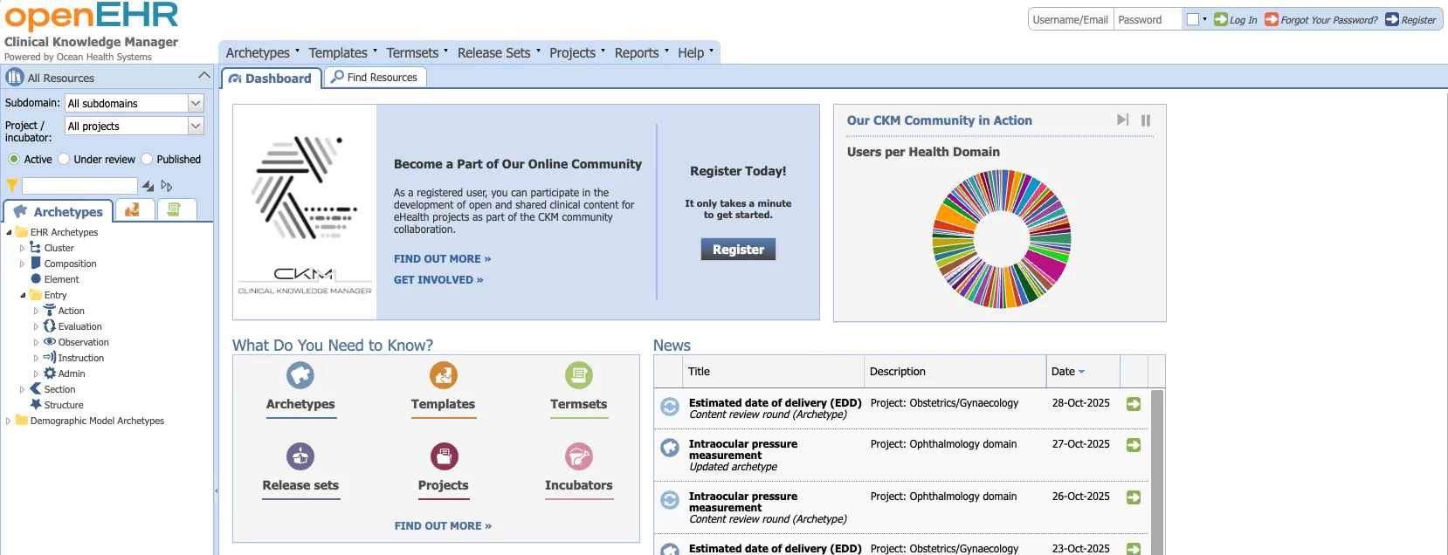1448x555 pixels.
Task: Switch to the Find Resources tab
Action: point(375,78)
